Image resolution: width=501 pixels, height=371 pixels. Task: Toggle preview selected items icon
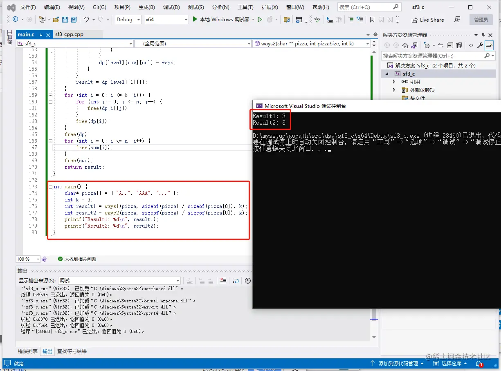489,45
